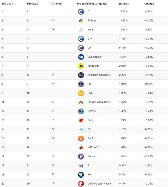The height and width of the screenshot is (187, 168).
Task: Click the Swift bird logo icon
Action: [81, 138]
